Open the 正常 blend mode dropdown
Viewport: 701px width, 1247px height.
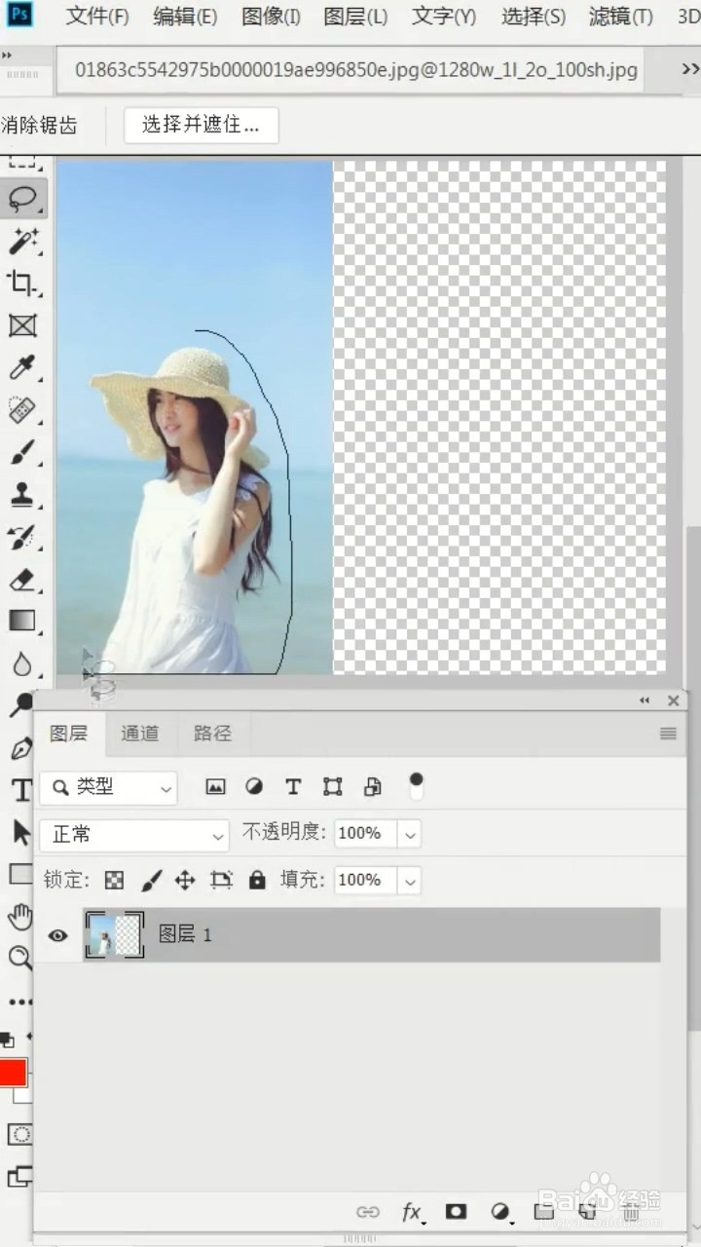coord(134,835)
